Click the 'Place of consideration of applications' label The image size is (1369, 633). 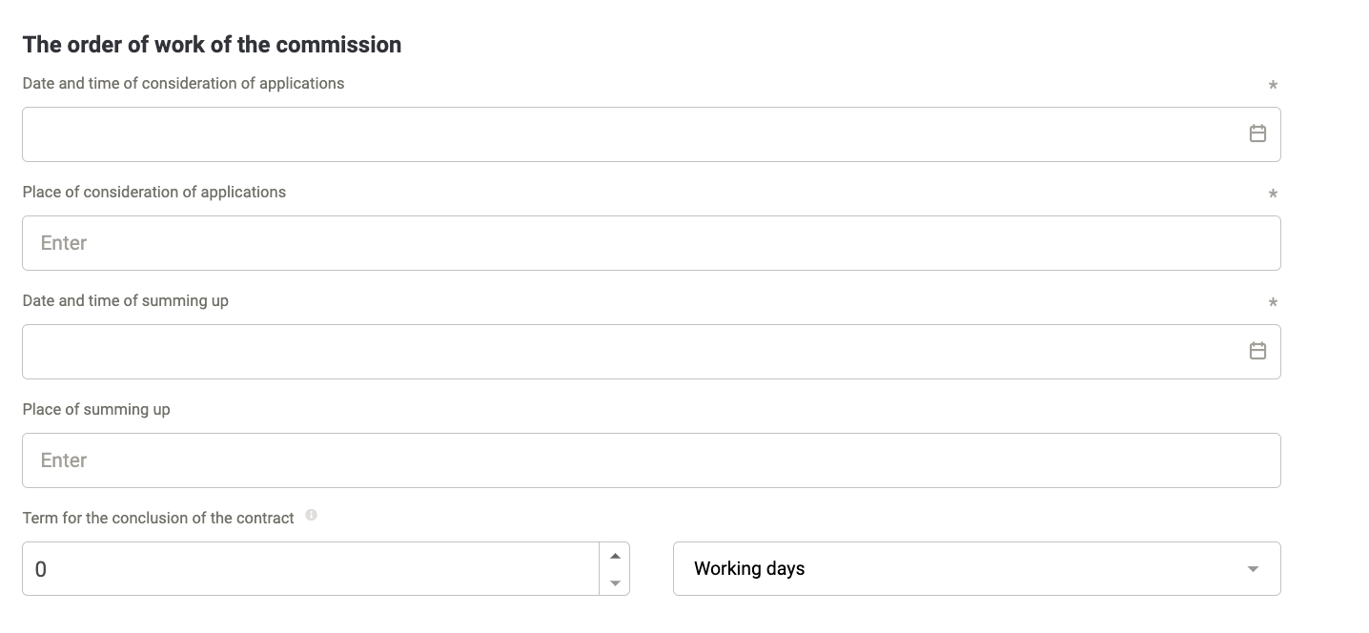tap(154, 193)
